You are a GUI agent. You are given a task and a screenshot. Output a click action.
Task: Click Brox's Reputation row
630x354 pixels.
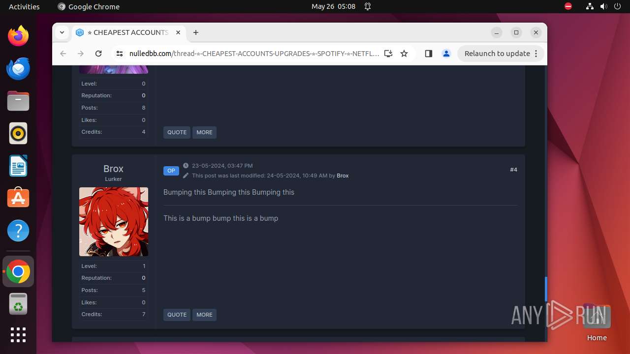coord(114,278)
